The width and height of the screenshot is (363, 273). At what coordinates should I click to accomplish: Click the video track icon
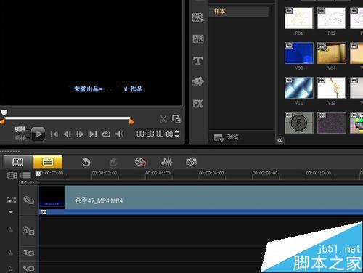pos(28,200)
